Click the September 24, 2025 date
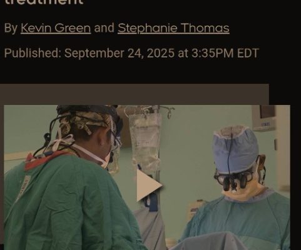Screen dimensions: 301x250 (120, 53)
